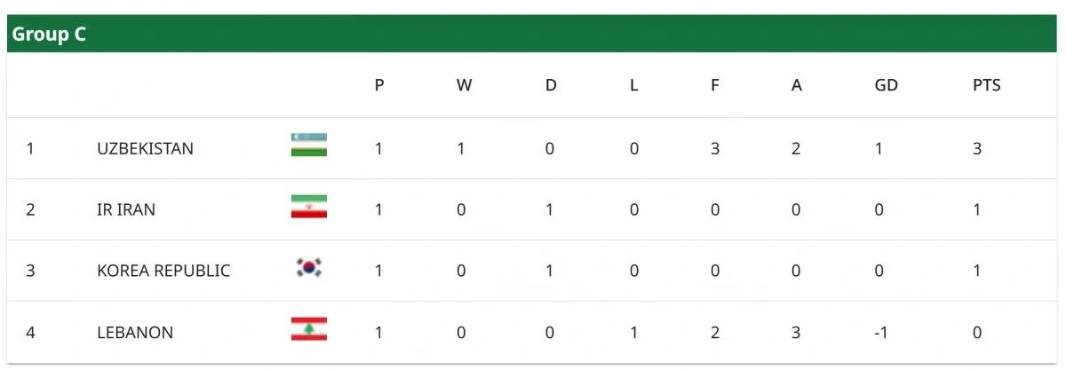Click the L column header
Image resolution: width=1066 pixels, height=370 pixels.
click(x=633, y=86)
